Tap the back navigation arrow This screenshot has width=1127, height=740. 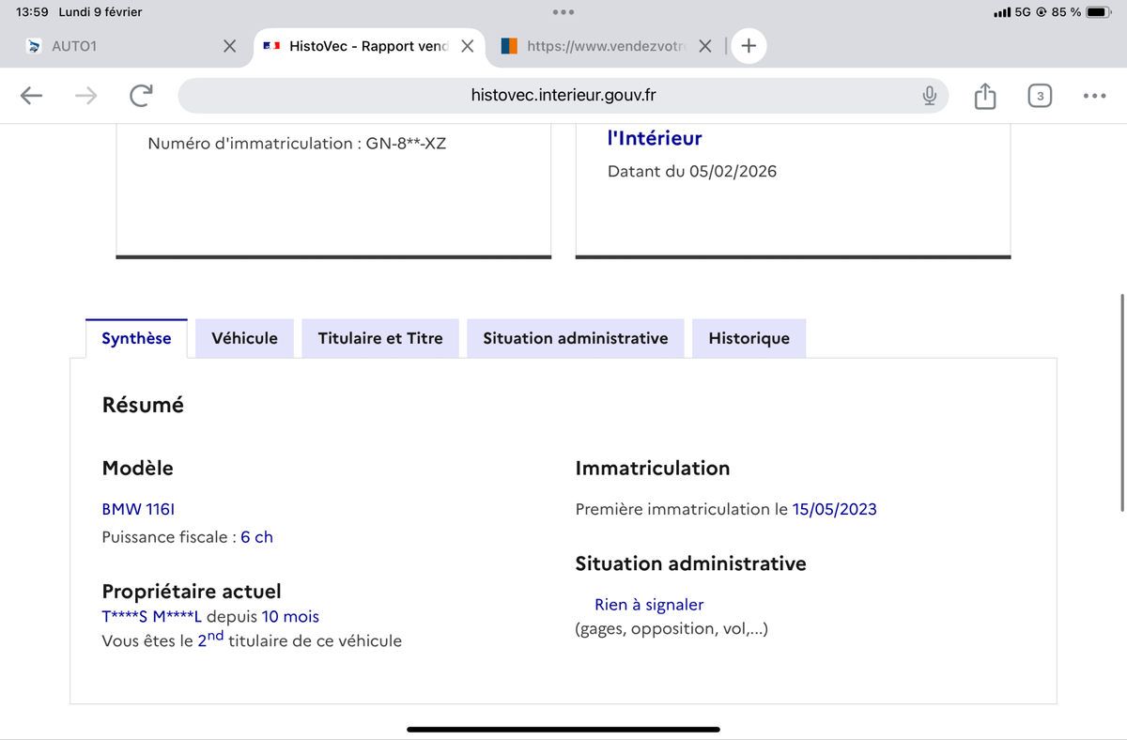click(31, 95)
